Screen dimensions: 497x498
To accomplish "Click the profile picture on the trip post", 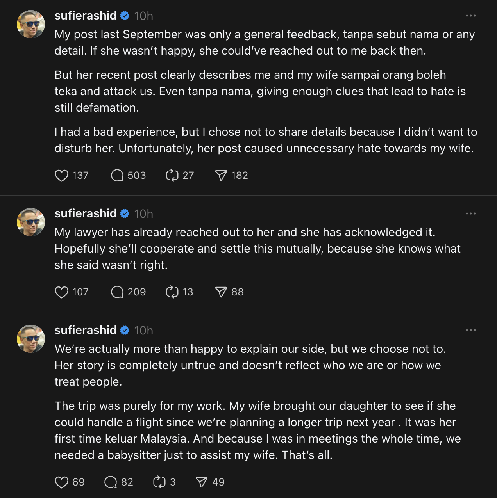I will tap(31, 339).
